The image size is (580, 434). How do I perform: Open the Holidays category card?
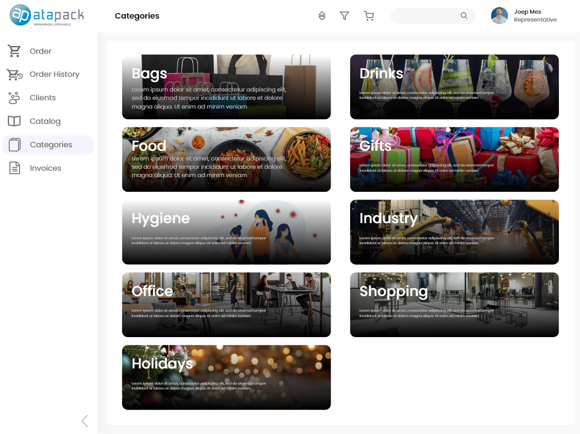(226, 377)
